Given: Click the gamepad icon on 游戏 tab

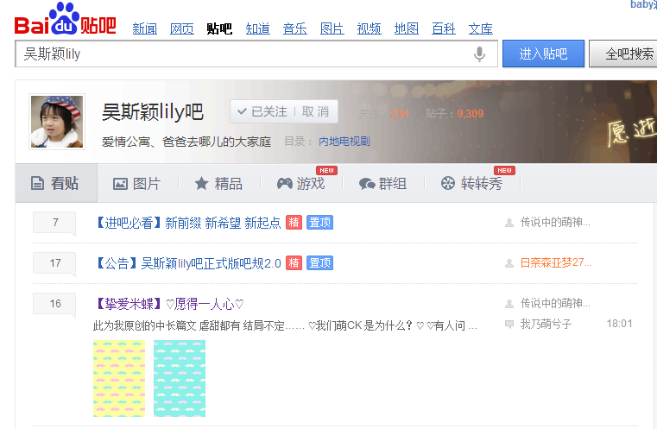Looking at the screenshot, I should point(285,184).
